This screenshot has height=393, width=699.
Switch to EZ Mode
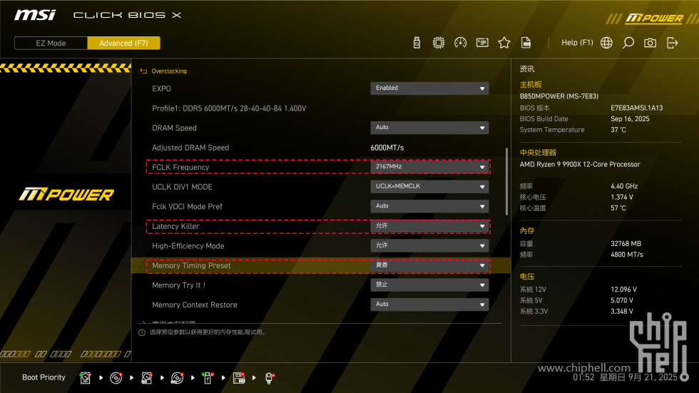[x=51, y=43]
